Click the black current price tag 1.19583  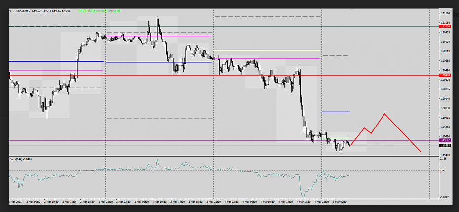(x=445, y=145)
